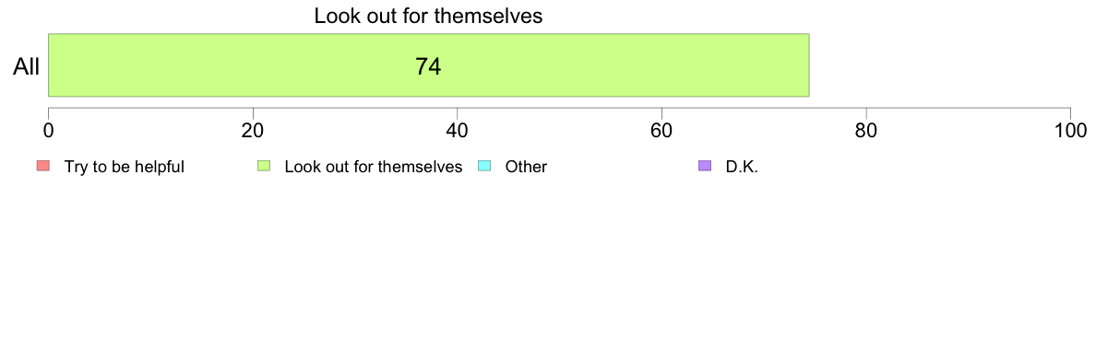Viewport: 1096px width, 339px height.
Task: Click the 40 axis tick label
Action: coord(458,131)
